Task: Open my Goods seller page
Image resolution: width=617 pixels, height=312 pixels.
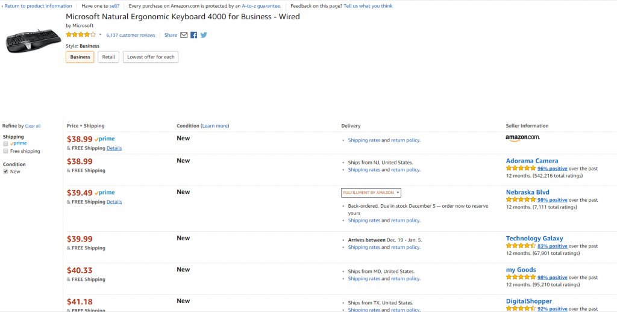Action: (x=521, y=269)
